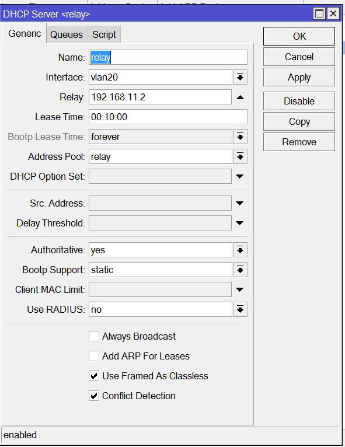Click the DHCP Server <relay> title
Screen dimensions: 345x447
(x=47, y=14)
